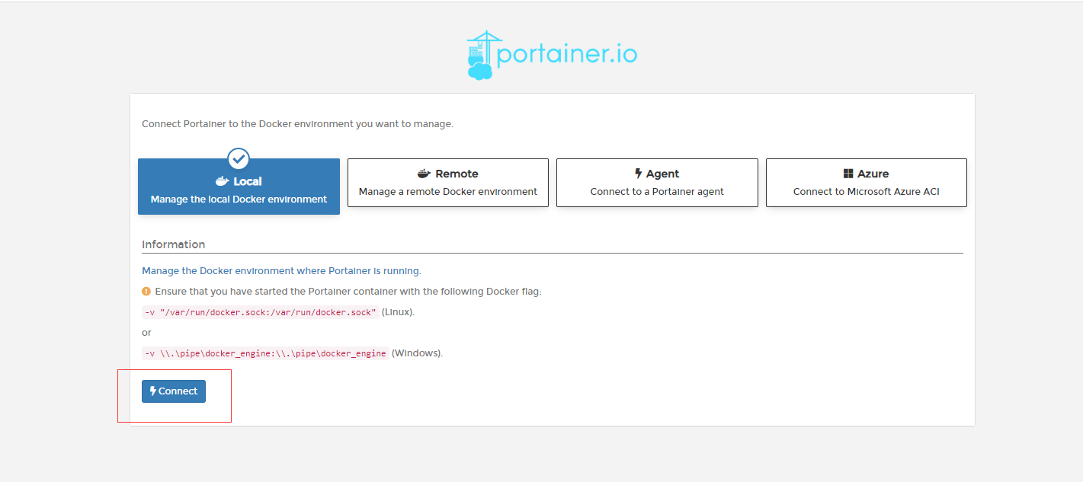Click the Windows logo icon beside Azure
This screenshot has width=1083, height=482.
848,174
